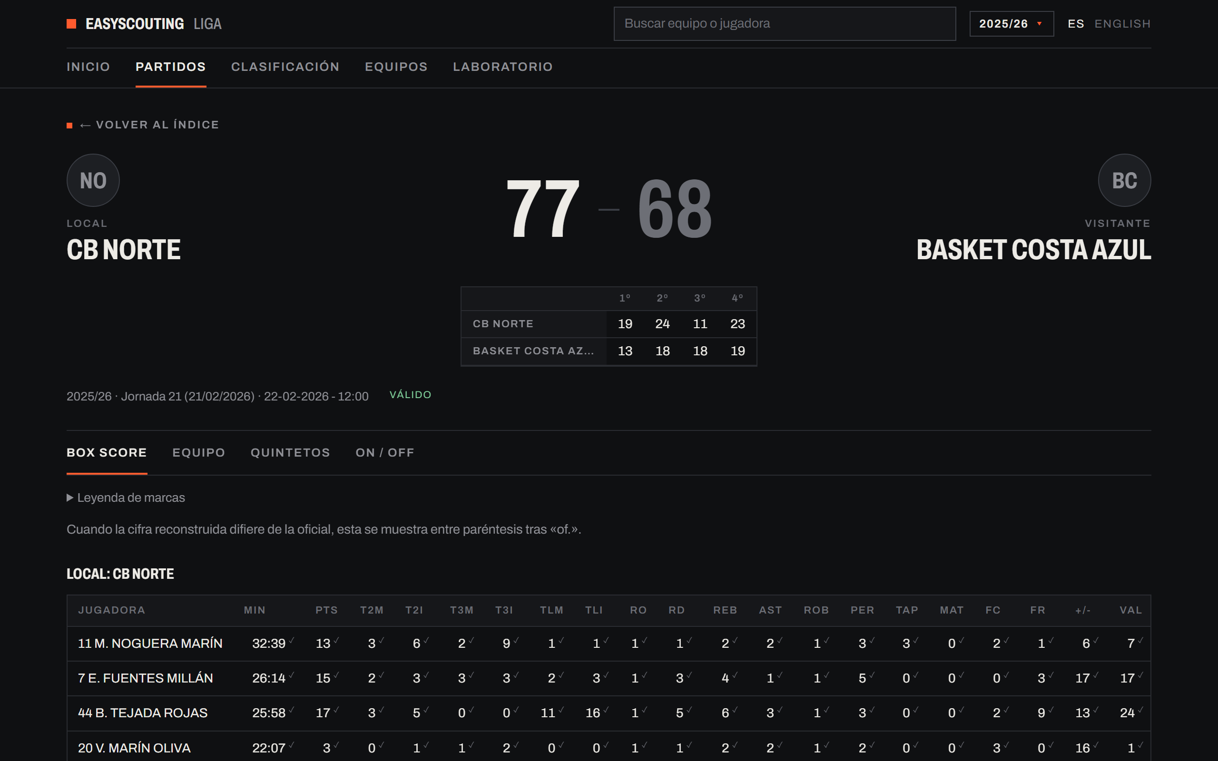Click the T3M column header

tap(462, 610)
